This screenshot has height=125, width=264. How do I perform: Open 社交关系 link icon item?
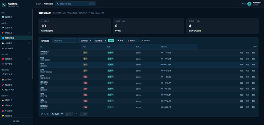(x=16, y=74)
